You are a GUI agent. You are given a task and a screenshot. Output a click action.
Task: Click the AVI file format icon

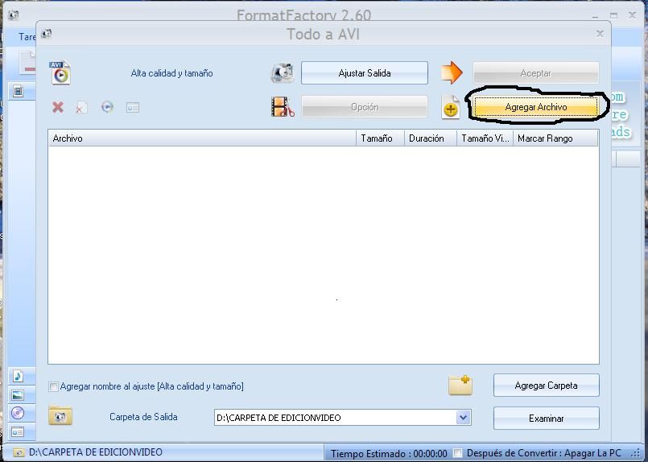[x=60, y=72]
